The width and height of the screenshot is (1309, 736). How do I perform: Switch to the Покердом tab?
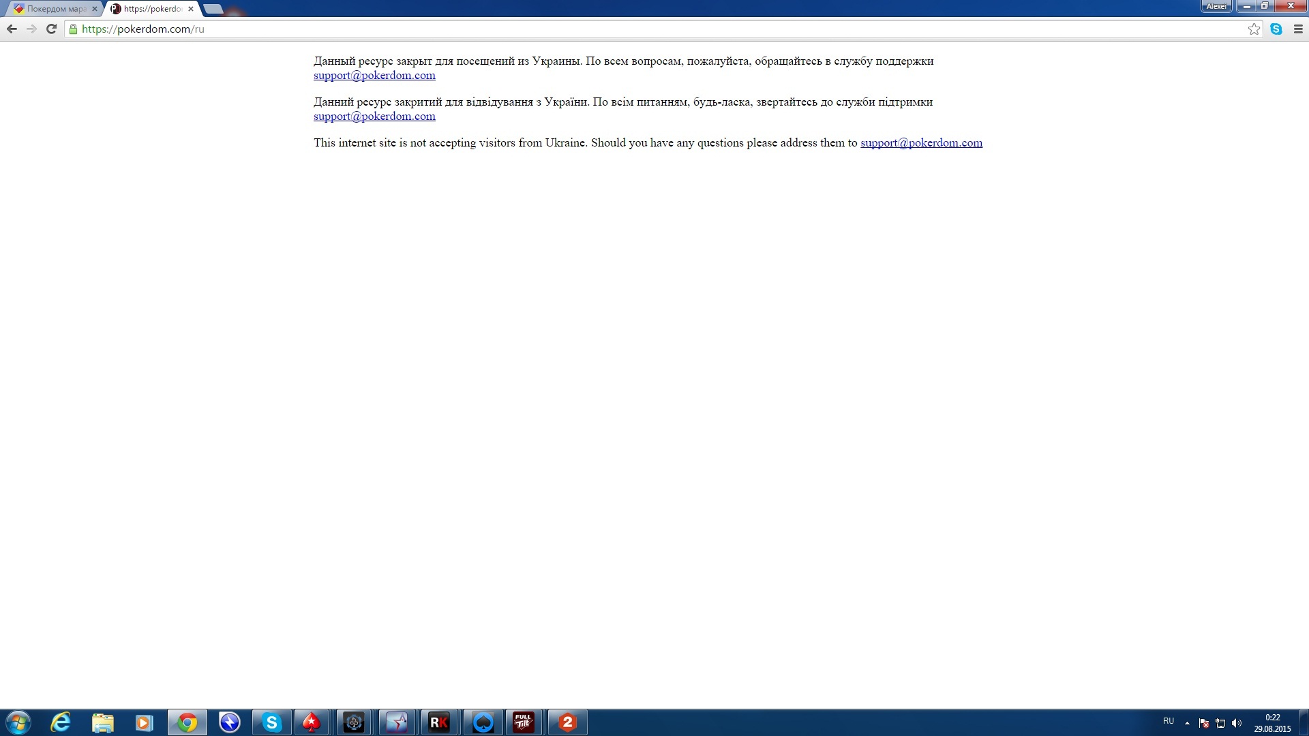(55, 9)
